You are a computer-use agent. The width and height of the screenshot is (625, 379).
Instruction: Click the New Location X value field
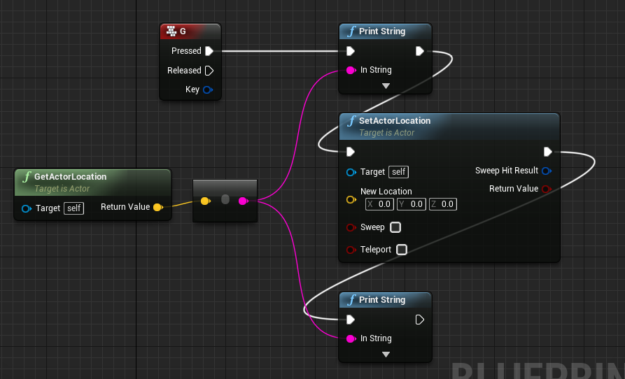click(x=379, y=204)
